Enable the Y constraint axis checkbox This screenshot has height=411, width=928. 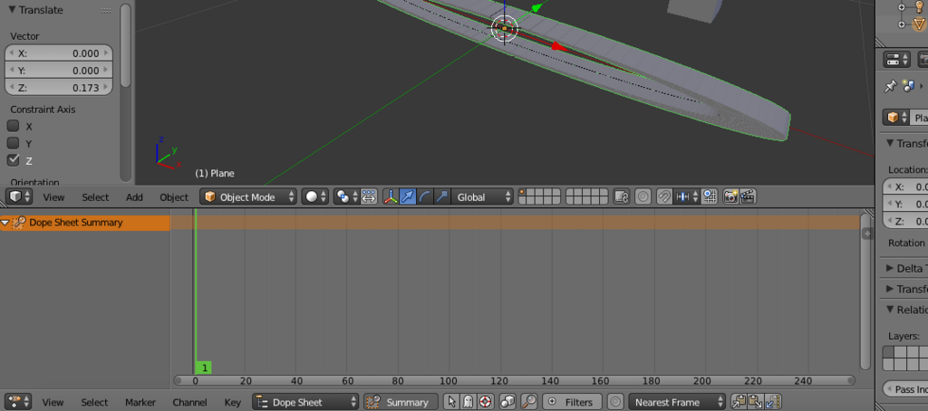point(13,143)
